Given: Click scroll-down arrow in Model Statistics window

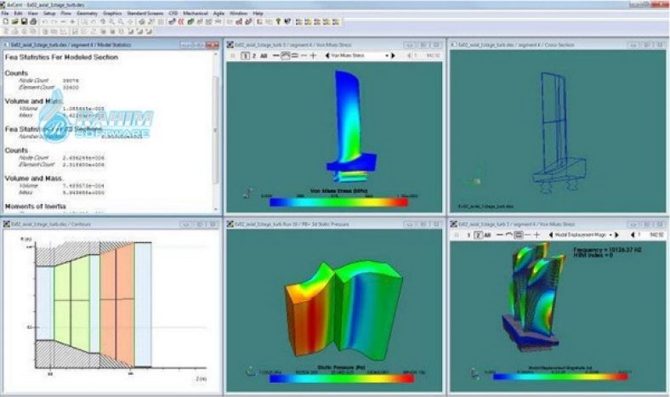Looking at the screenshot, I should tap(216, 209).
